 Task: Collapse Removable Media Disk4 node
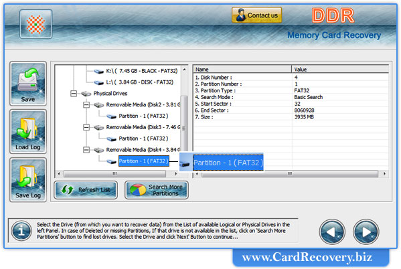(x=86, y=150)
